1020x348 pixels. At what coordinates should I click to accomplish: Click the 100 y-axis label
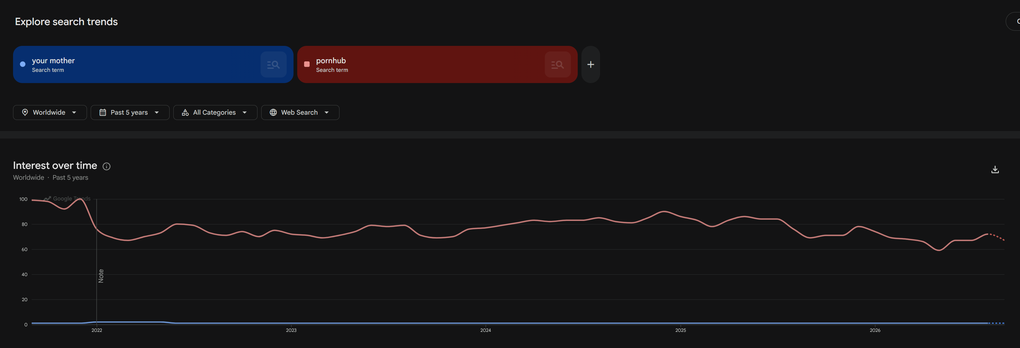[x=23, y=200]
